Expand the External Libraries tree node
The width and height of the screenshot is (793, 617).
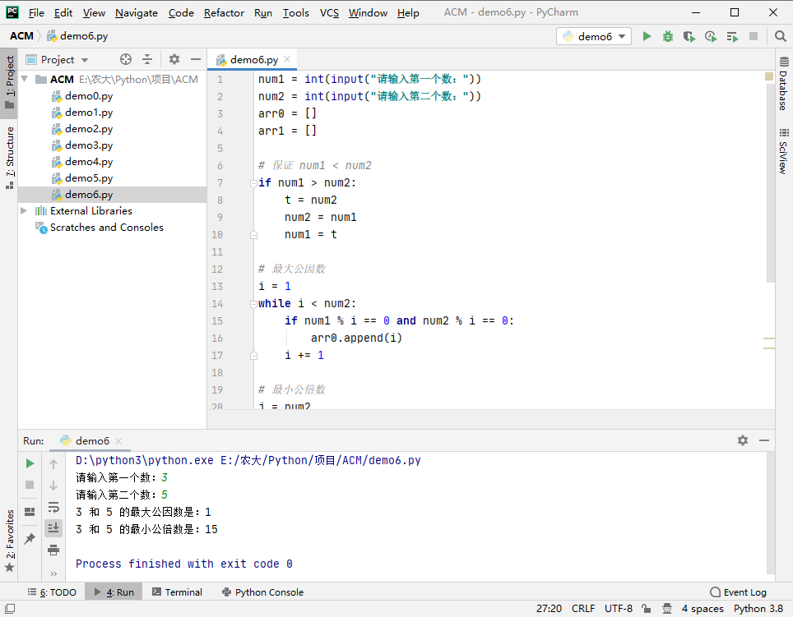pyautogui.click(x=24, y=211)
